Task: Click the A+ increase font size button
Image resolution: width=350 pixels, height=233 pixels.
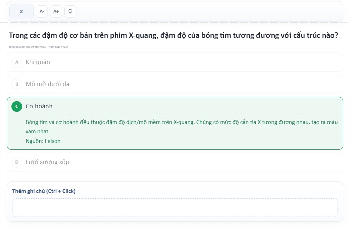Action: (56, 11)
